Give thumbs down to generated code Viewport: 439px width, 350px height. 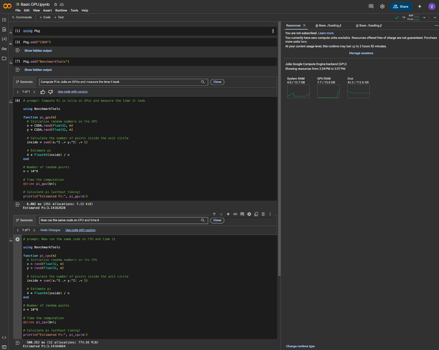[x=50, y=92]
